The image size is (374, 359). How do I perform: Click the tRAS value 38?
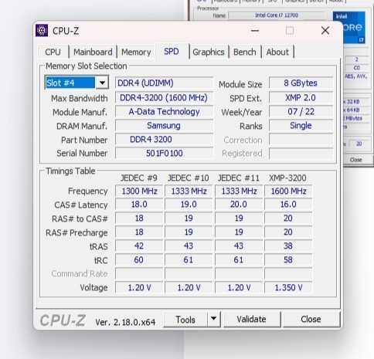point(288,246)
